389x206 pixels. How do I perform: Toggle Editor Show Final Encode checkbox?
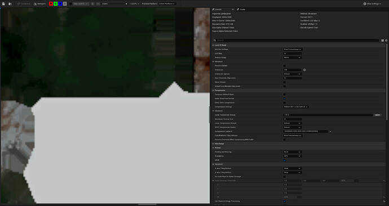point(285,98)
